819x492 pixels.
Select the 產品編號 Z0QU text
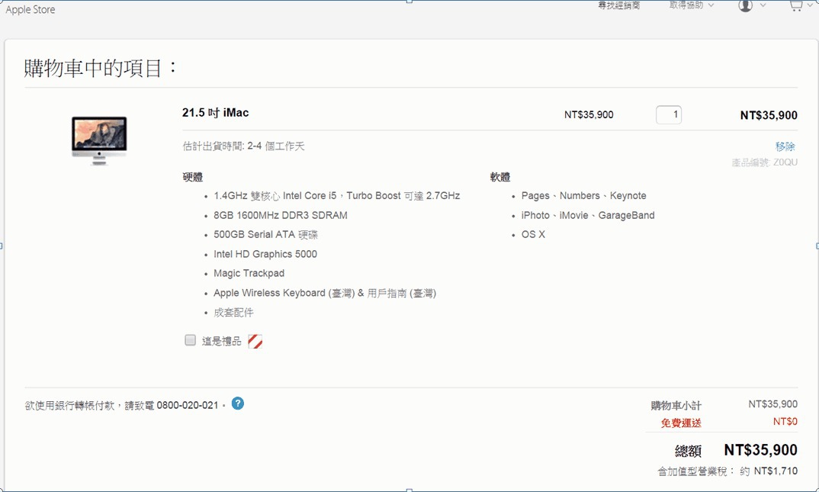pos(765,162)
